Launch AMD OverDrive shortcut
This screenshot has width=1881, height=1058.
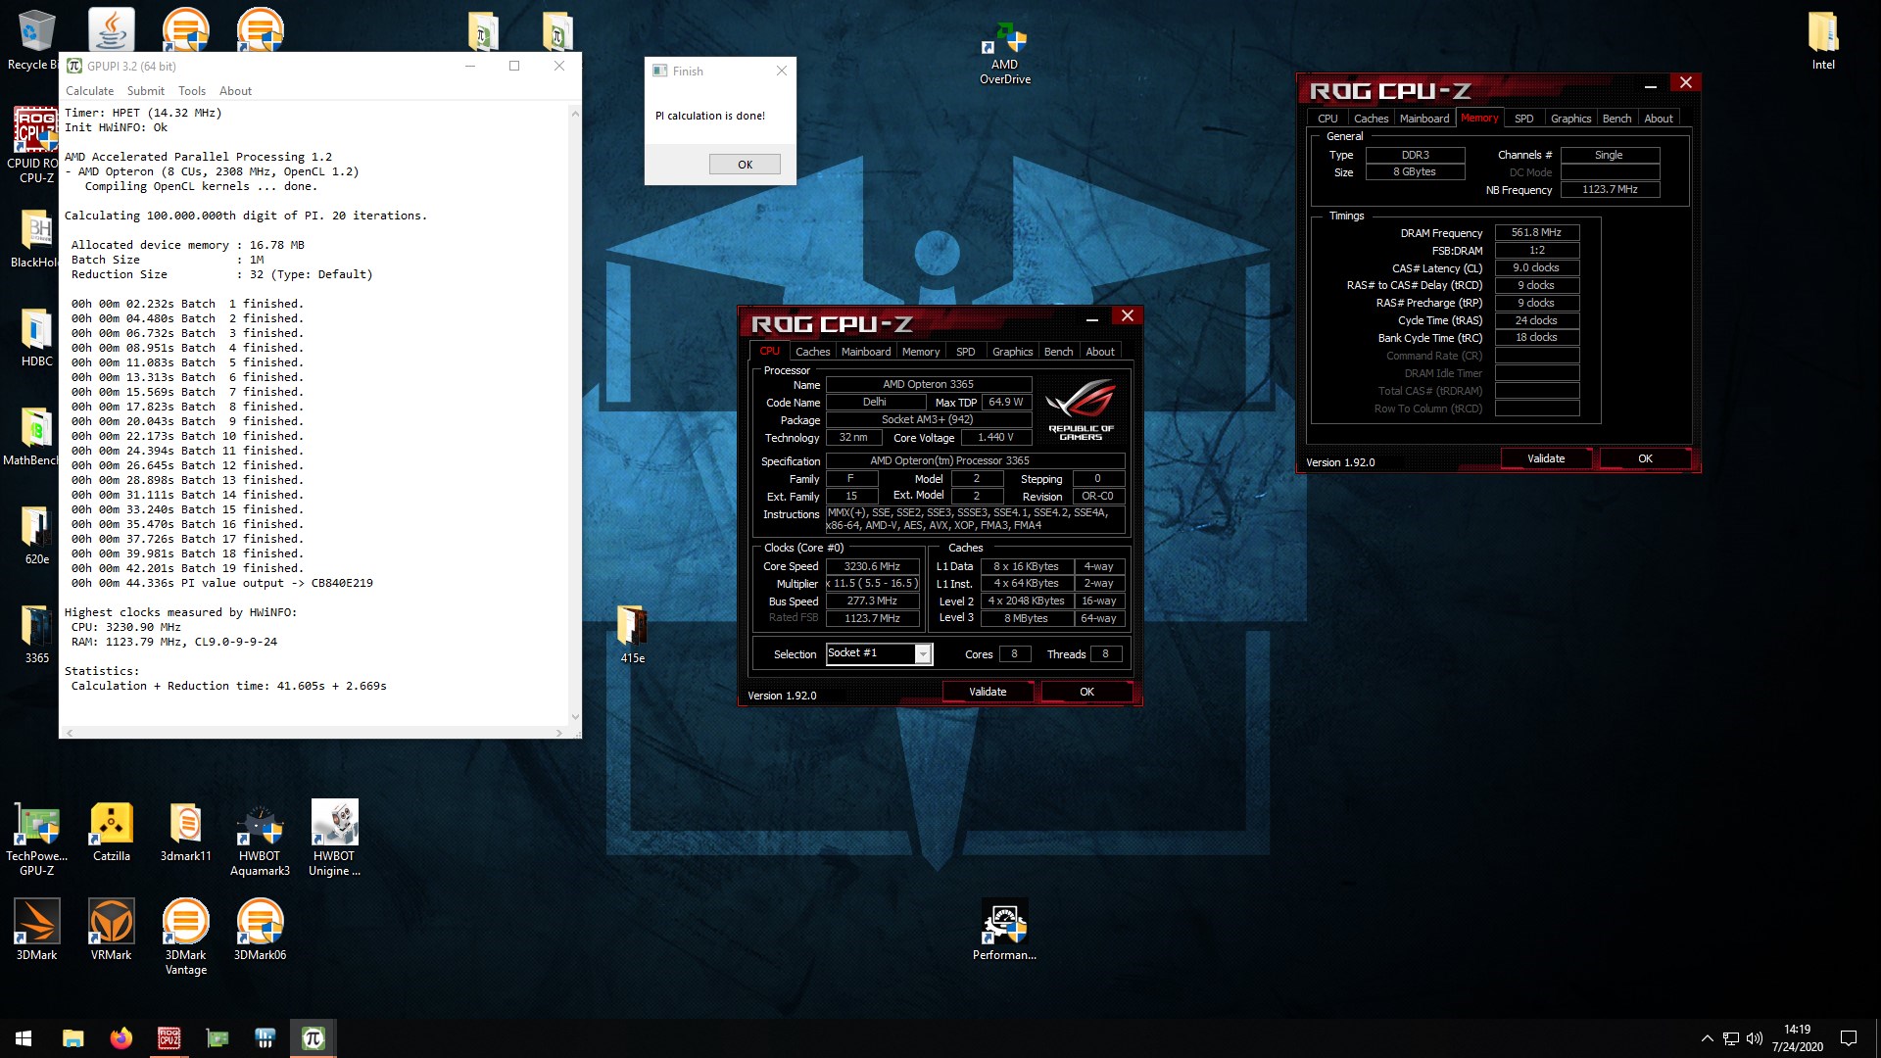click(x=1005, y=54)
